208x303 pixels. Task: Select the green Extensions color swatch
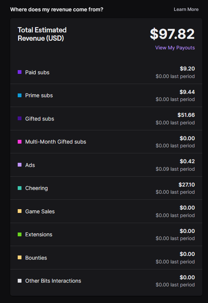coord(20,234)
